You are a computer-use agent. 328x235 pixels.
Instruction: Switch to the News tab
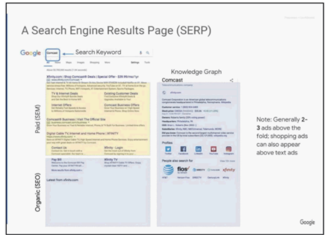57,63
